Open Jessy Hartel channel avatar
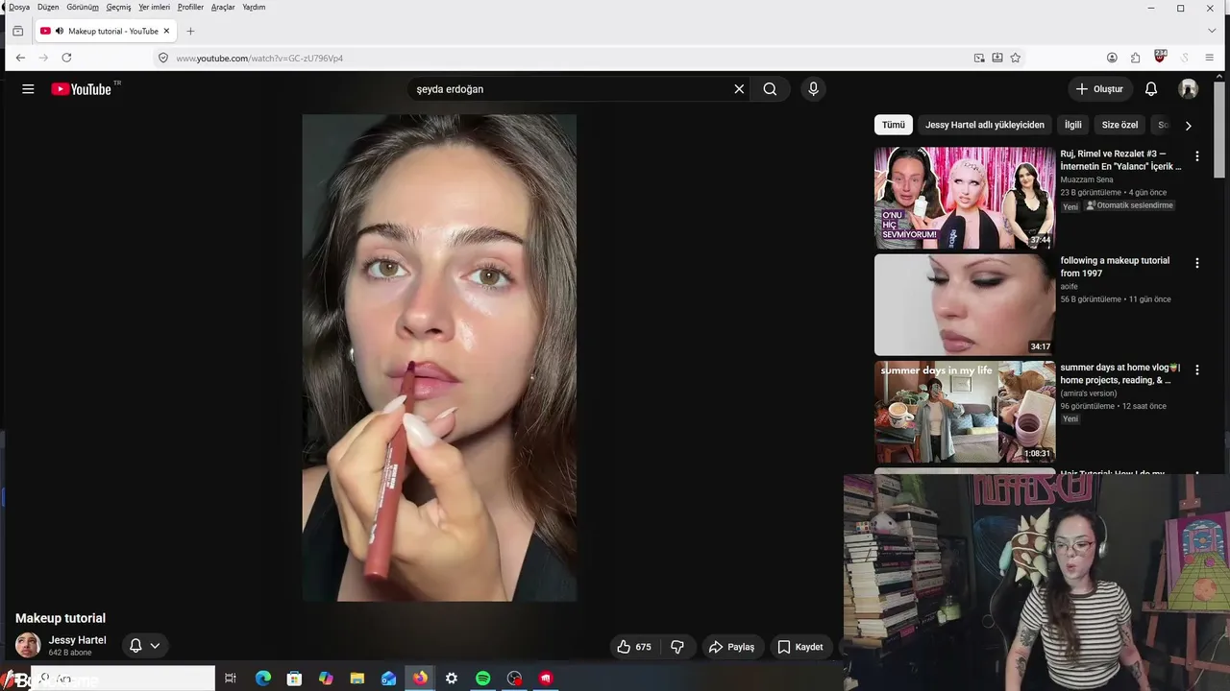1230x691 pixels. coord(28,645)
